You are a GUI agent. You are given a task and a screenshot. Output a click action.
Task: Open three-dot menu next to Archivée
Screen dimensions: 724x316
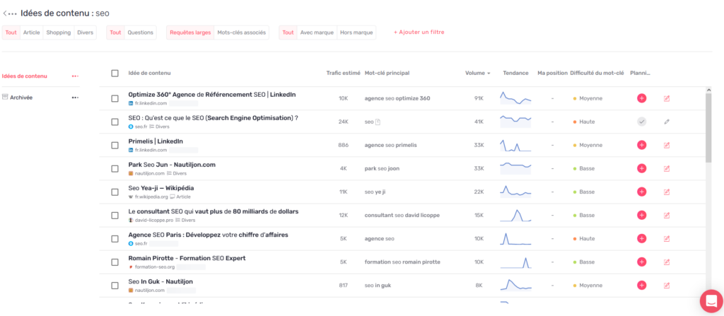pos(75,98)
